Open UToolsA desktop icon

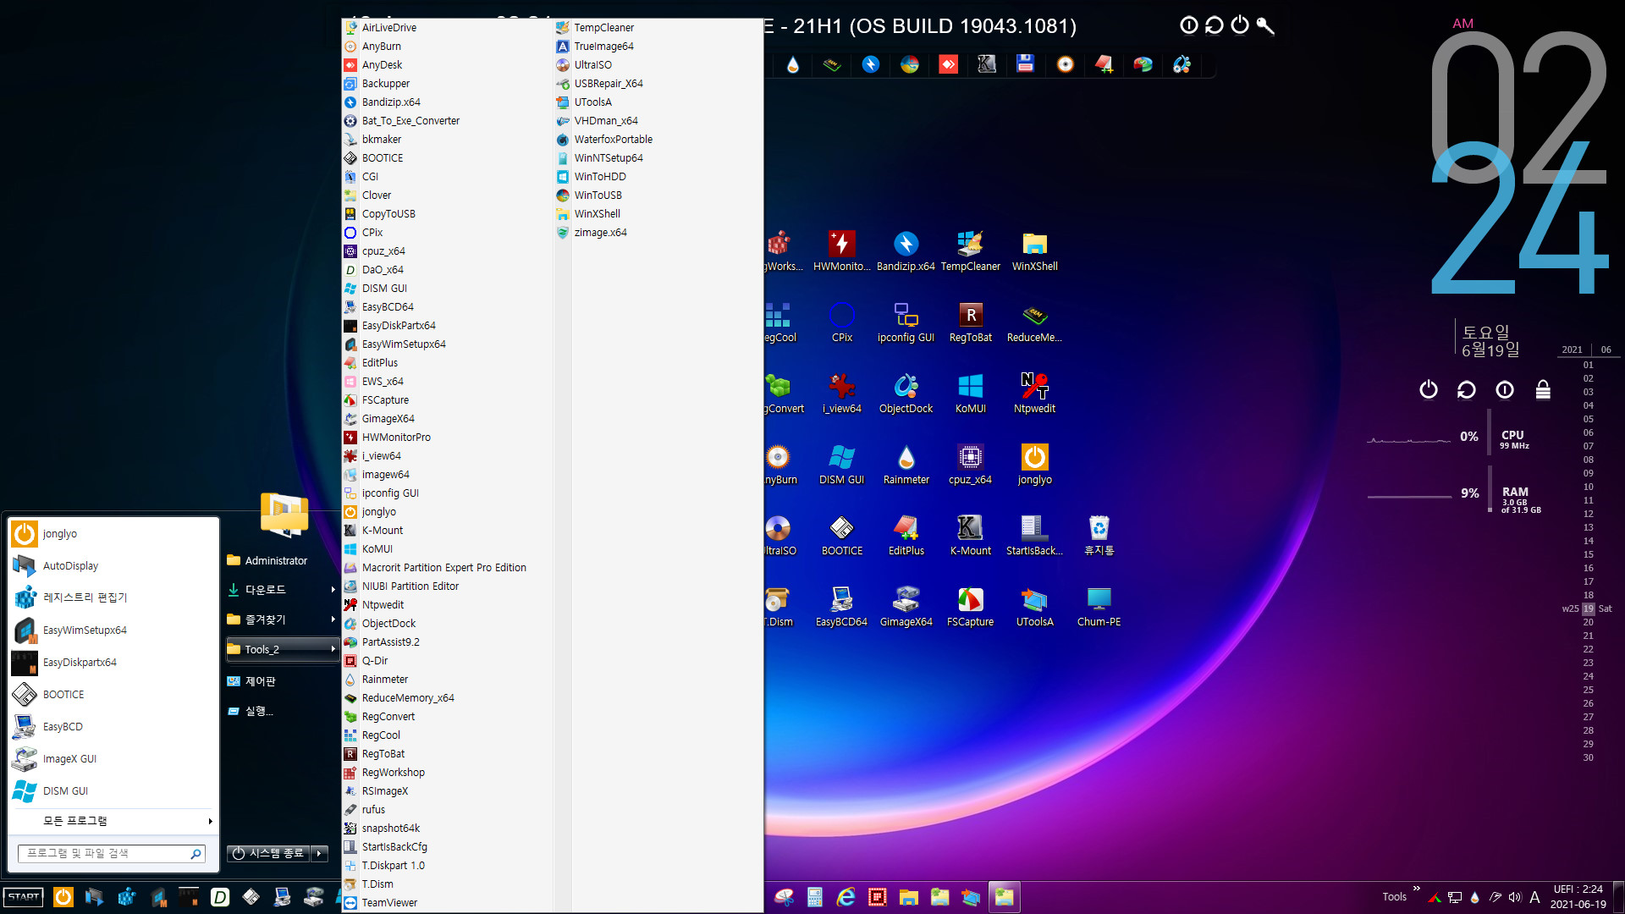(x=1034, y=606)
